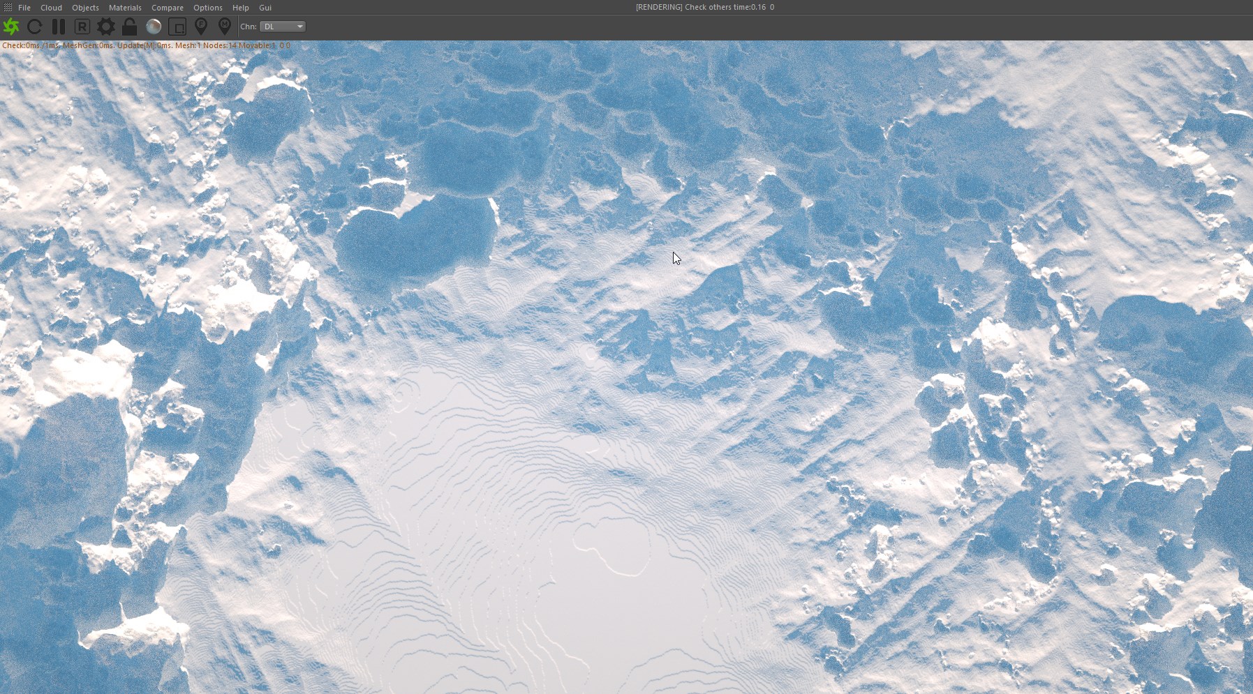
Task: Activate the render region square icon
Action: pos(177,27)
